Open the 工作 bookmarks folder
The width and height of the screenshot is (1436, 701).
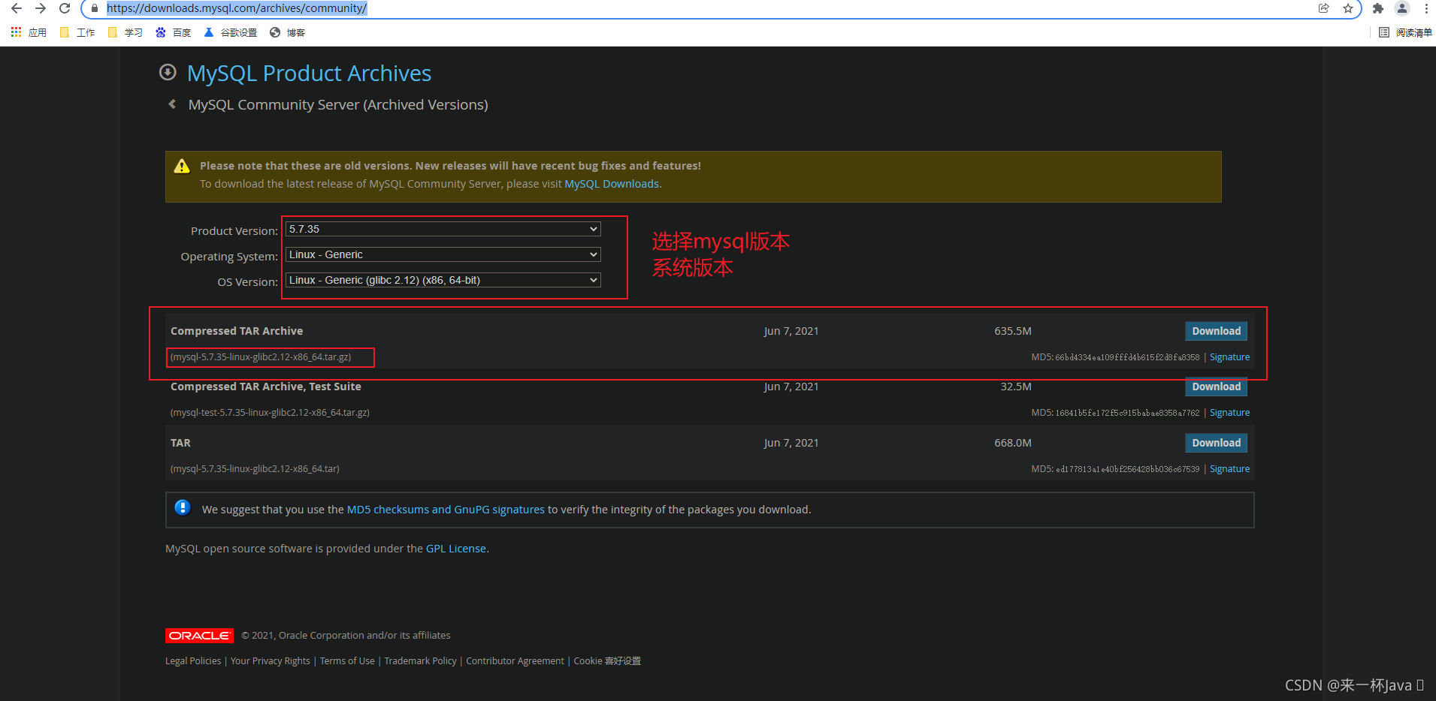77,32
